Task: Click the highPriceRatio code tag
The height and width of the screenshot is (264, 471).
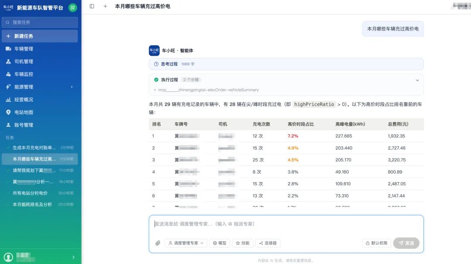Action: tap(314, 104)
